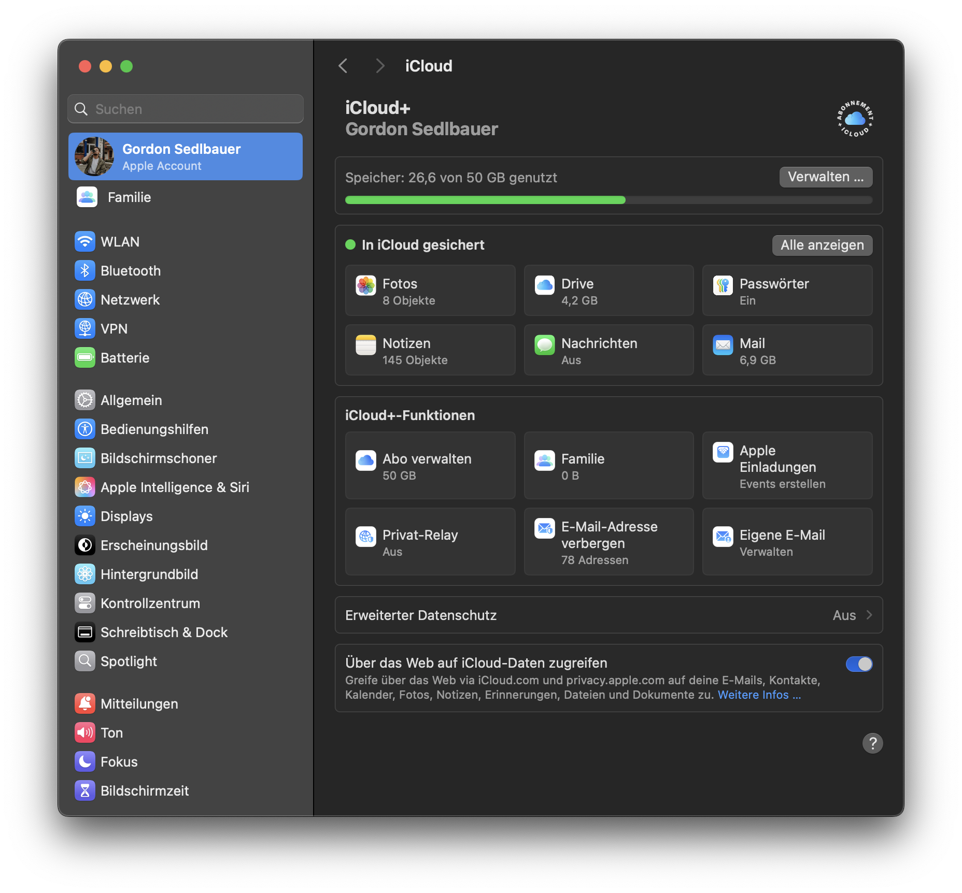Open Erweiterter Datenschutz settings

click(x=609, y=615)
